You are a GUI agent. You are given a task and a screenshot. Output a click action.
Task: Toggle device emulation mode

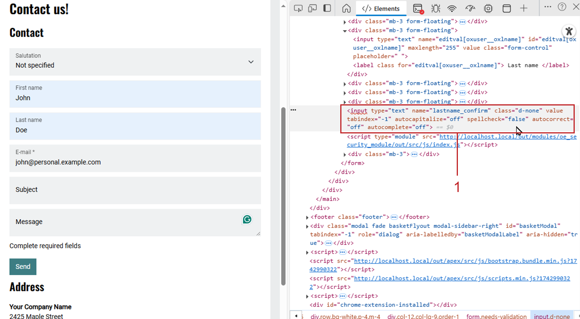tap(312, 8)
